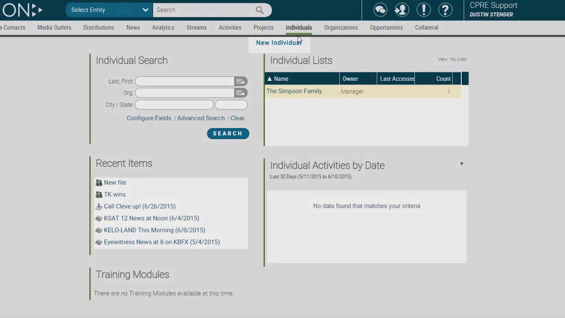
Task: Open the Opportunities menu
Action: pyautogui.click(x=386, y=27)
